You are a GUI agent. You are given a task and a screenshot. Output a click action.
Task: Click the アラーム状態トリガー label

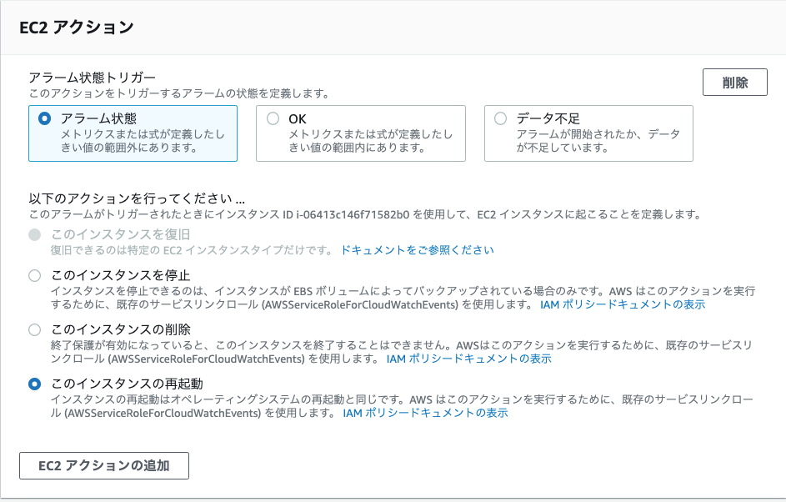pyautogui.click(x=93, y=78)
